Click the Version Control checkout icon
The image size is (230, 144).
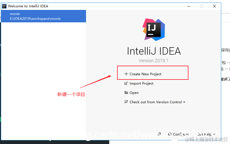coord(126,102)
